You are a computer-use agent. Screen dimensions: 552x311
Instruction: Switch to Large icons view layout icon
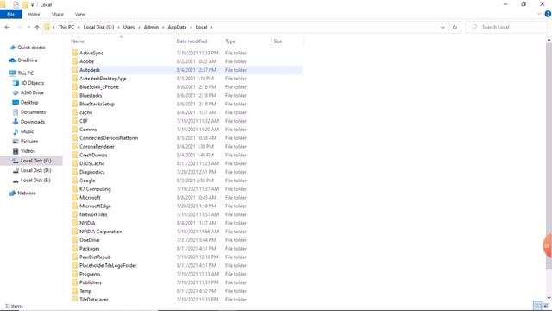coord(546,306)
